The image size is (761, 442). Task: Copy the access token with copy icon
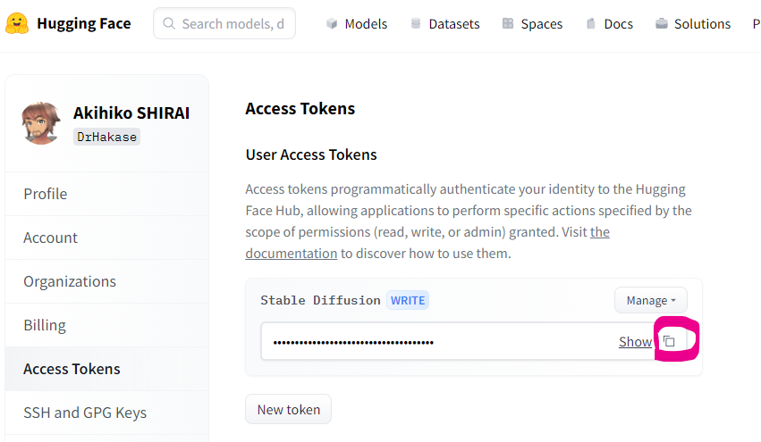[x=669, y=341]
